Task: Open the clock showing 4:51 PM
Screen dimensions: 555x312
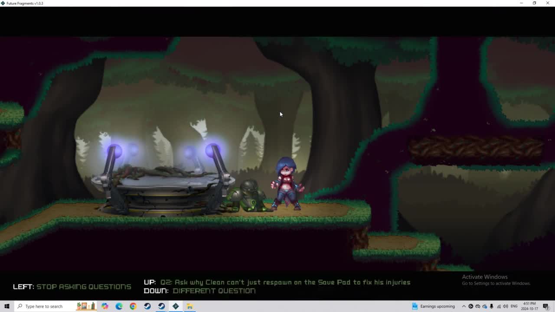Action: (529, 306)
